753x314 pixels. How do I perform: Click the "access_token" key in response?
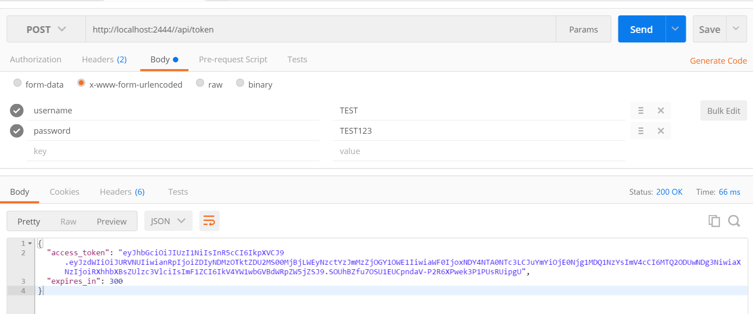[78, 253]
